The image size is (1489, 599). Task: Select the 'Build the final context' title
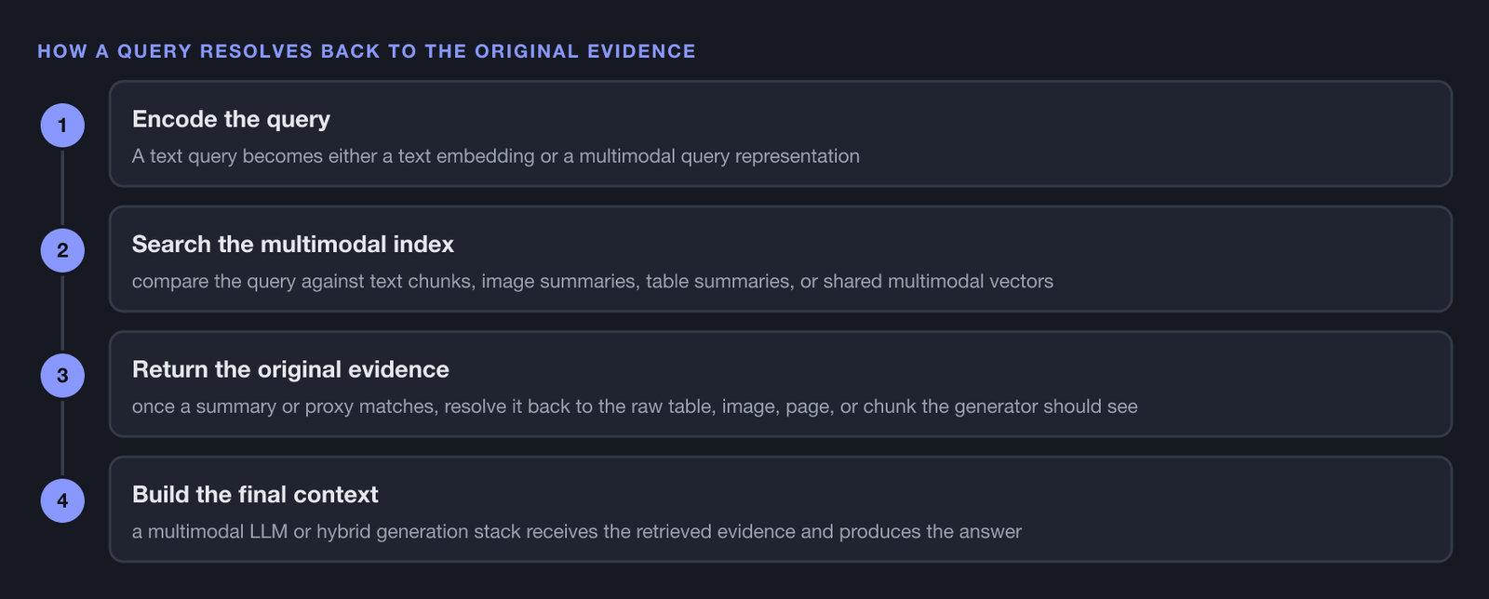pos(255,494)
